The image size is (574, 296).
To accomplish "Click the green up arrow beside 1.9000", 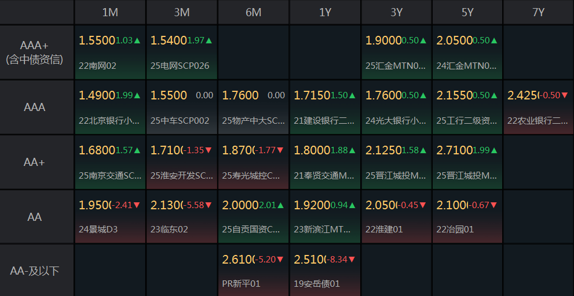I will [423, 40].
